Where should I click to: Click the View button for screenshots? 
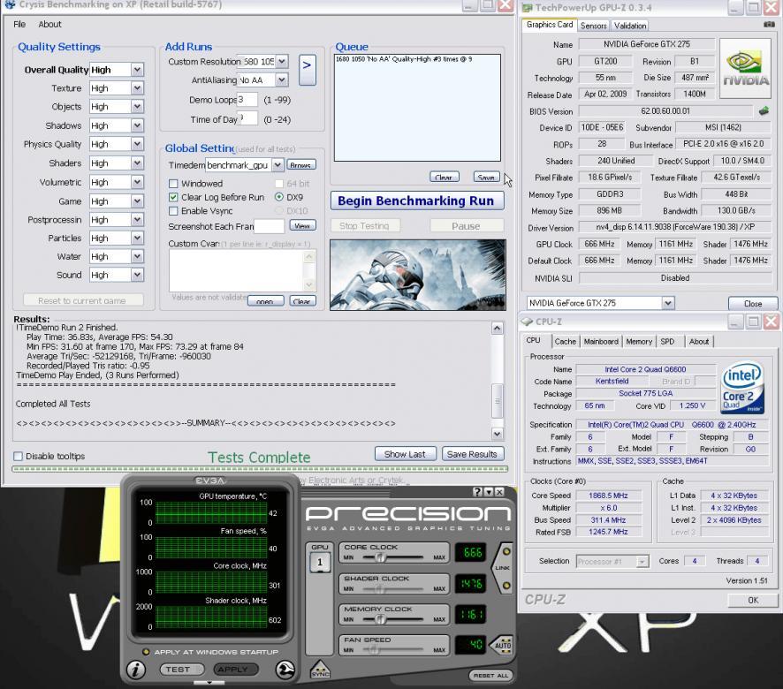302,225
